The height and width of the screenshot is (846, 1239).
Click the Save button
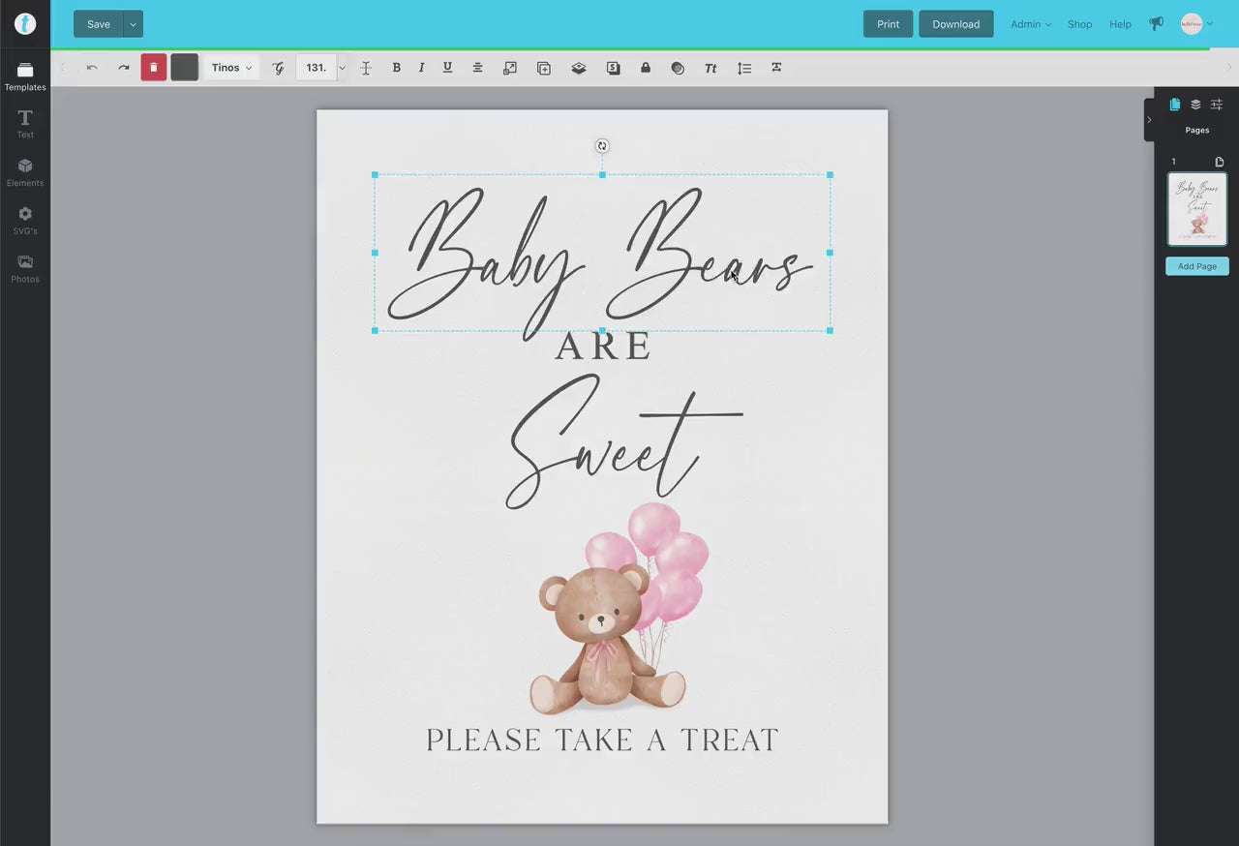tap(99, 24)
